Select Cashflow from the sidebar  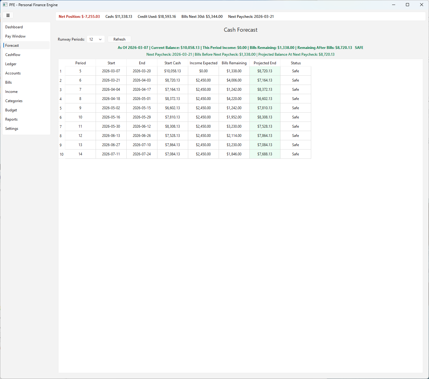13,55
